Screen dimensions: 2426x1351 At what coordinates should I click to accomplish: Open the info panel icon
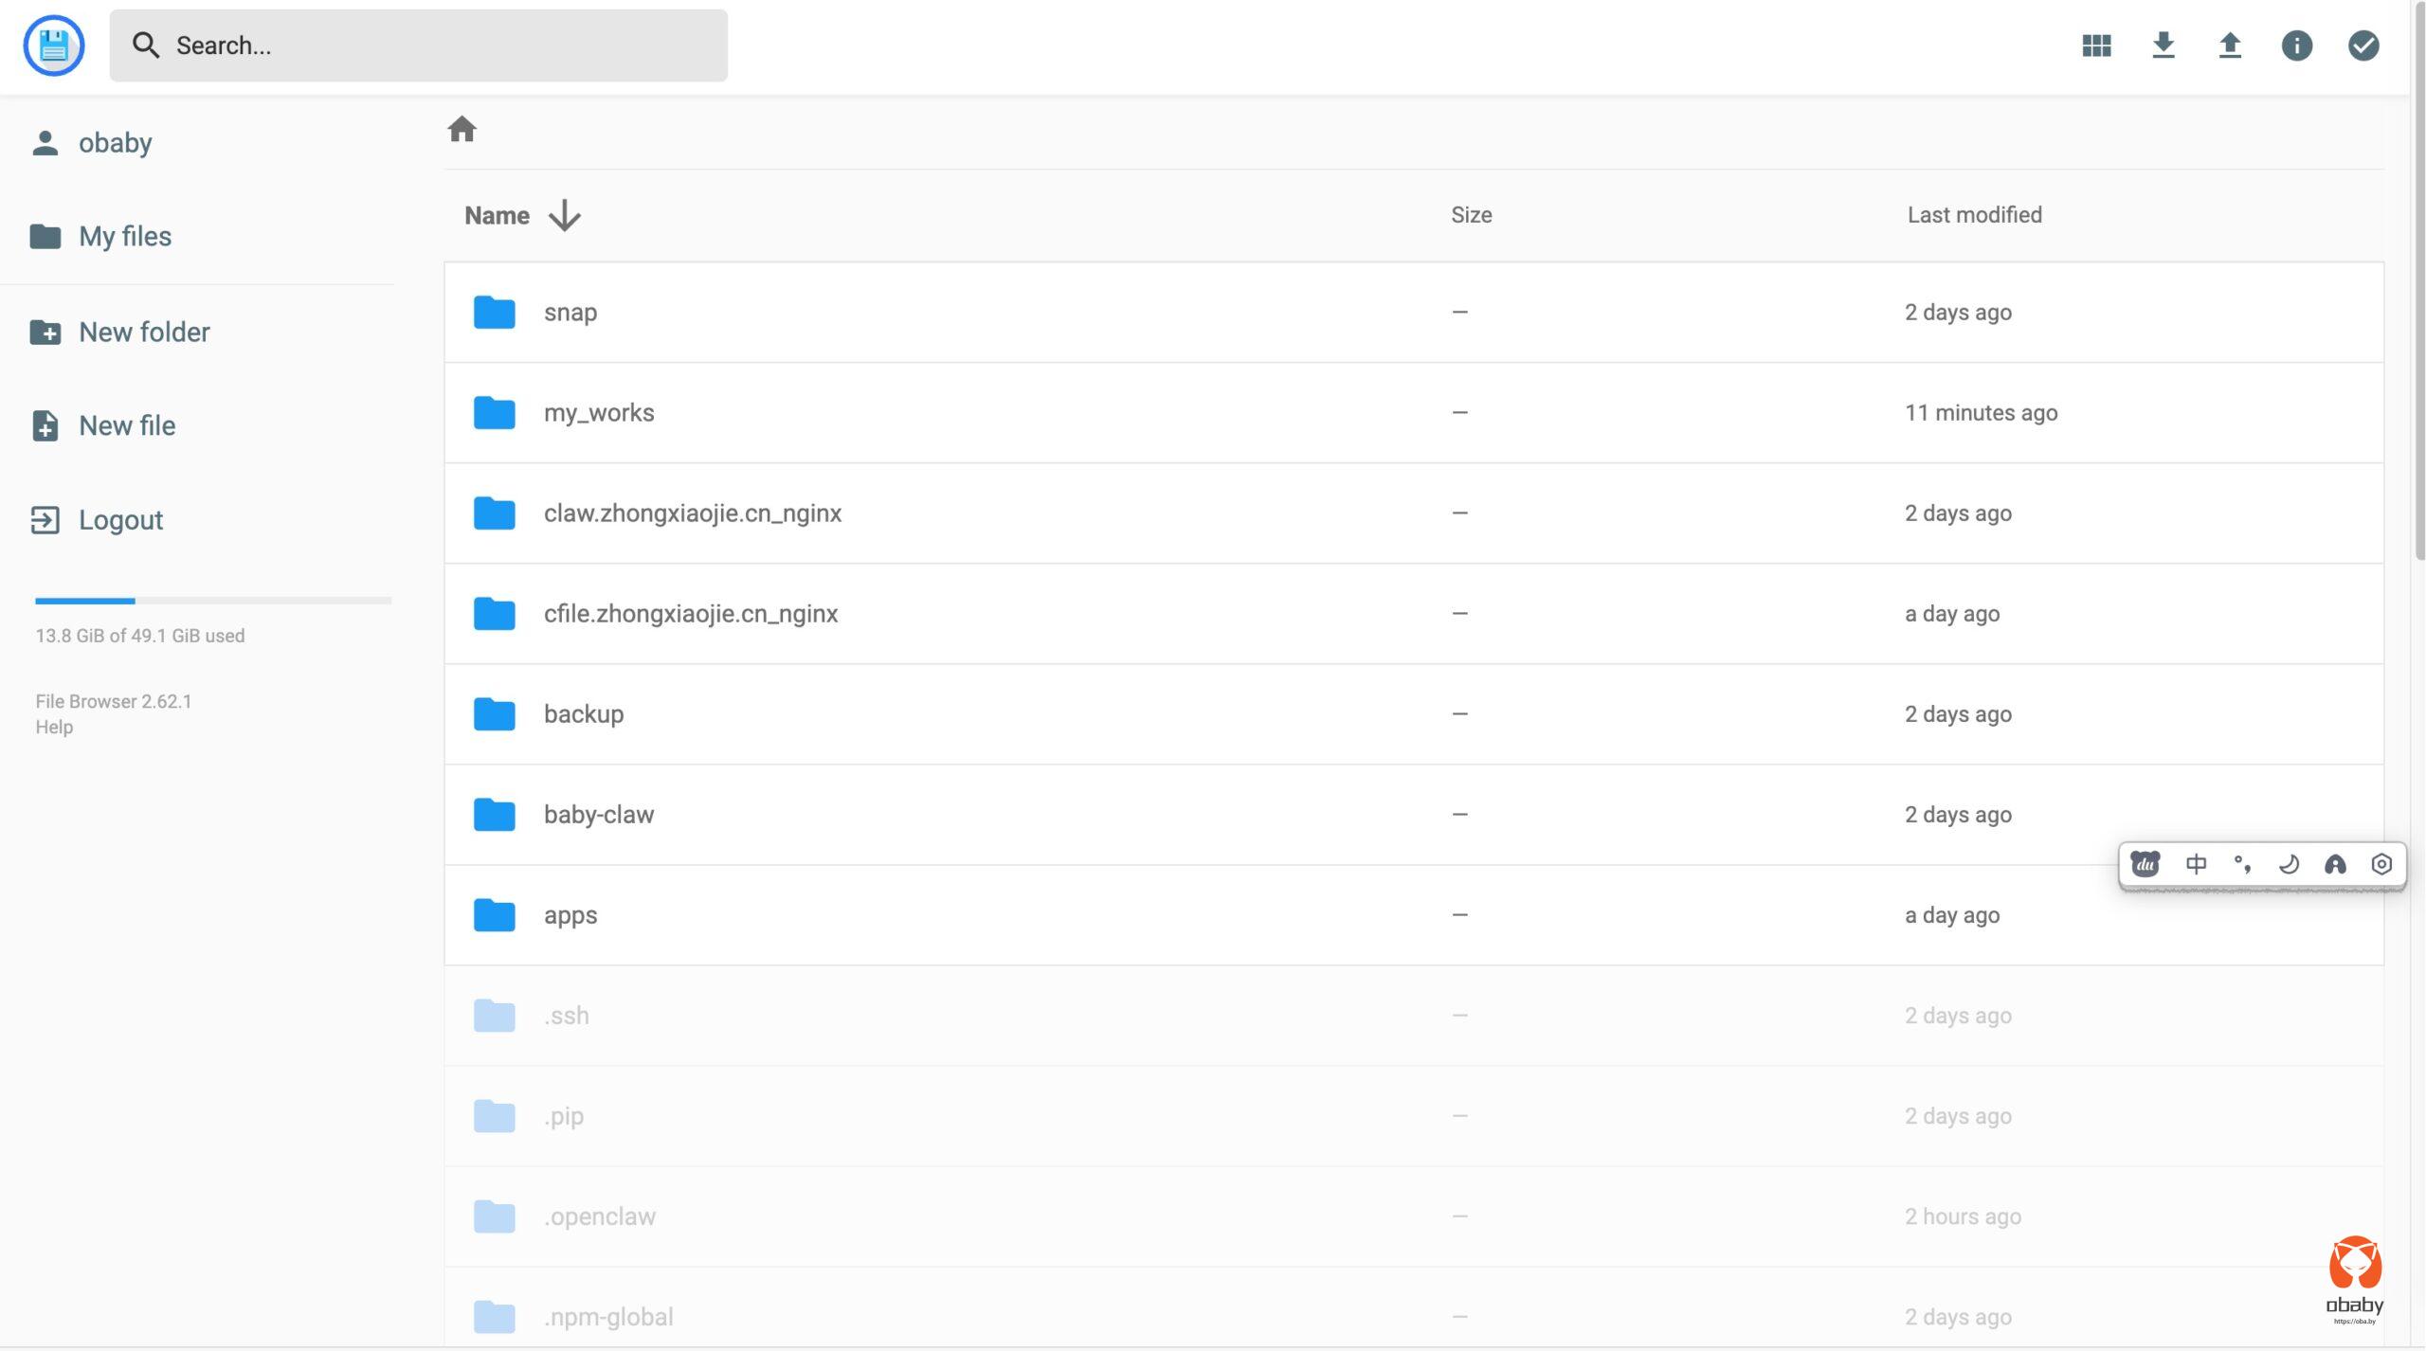tap(2296, 45)
